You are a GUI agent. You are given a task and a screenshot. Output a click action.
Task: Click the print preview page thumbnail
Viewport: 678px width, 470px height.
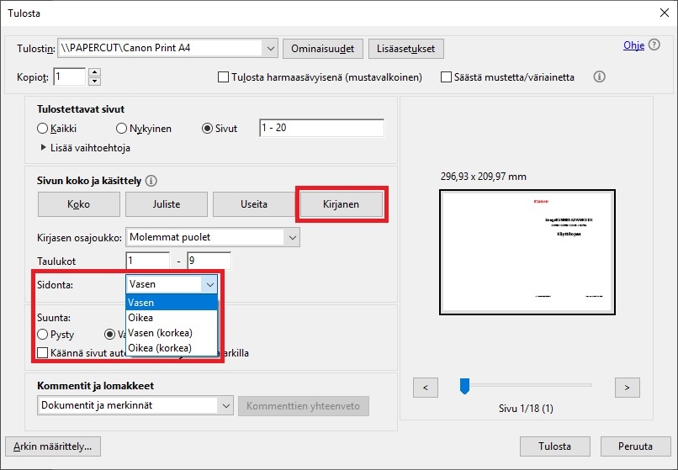527,252
